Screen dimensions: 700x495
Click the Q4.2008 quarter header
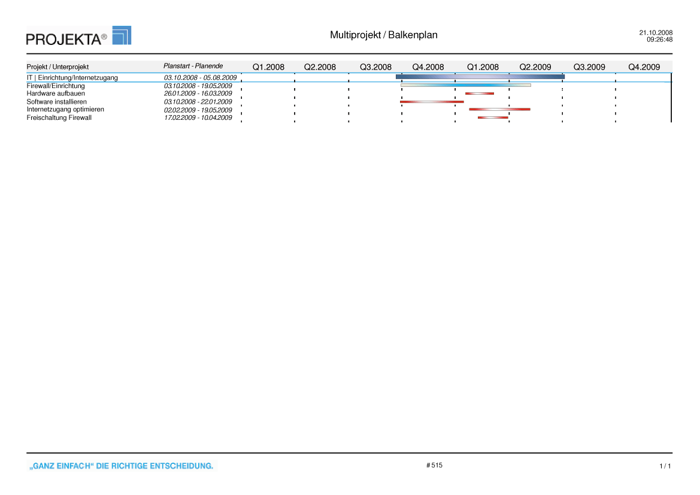point(428,67)
